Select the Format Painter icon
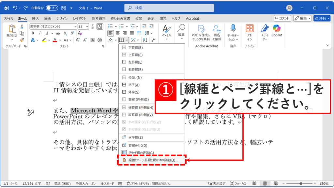 click(x=22, y=40)
